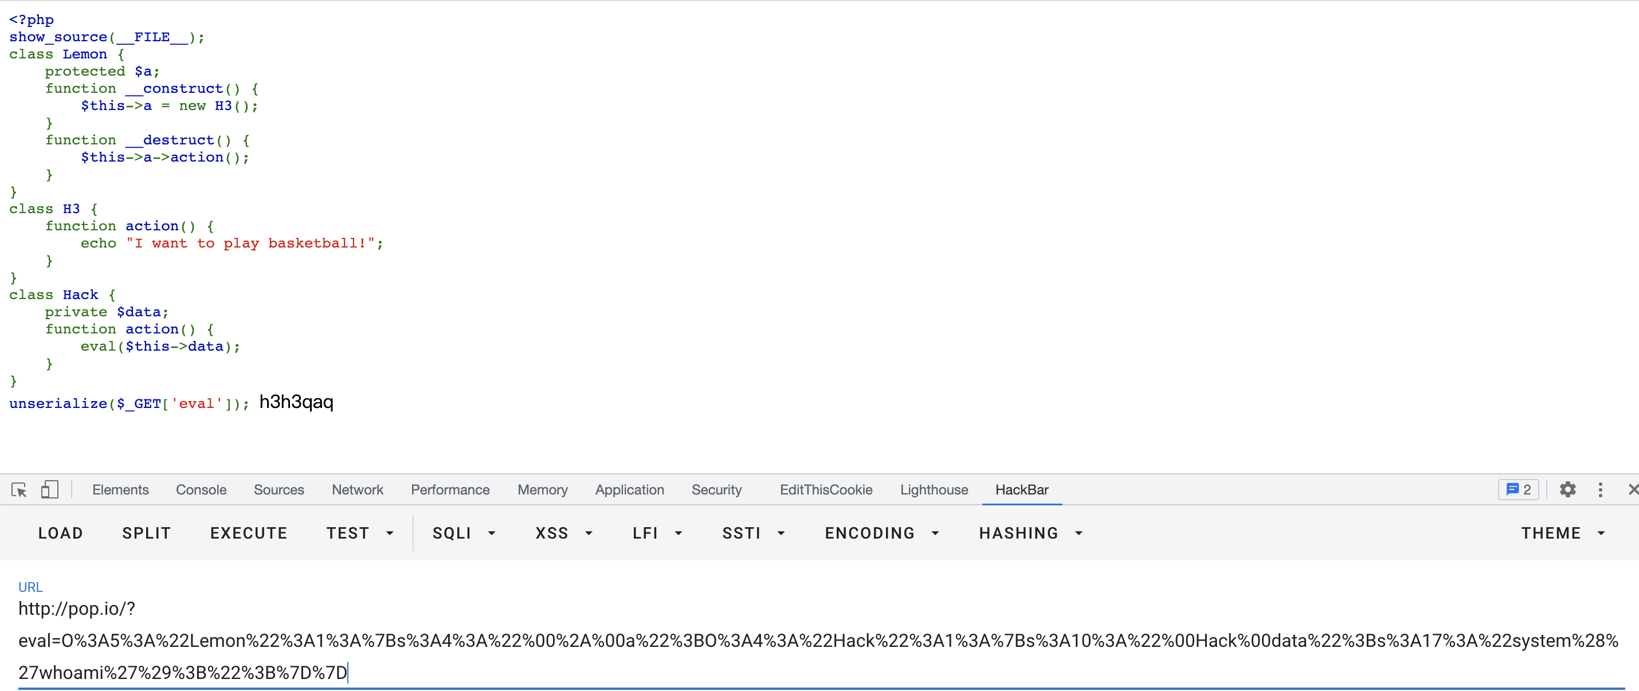Switch to the Network tab
1639x691 pixels.
tap(357, 489)
